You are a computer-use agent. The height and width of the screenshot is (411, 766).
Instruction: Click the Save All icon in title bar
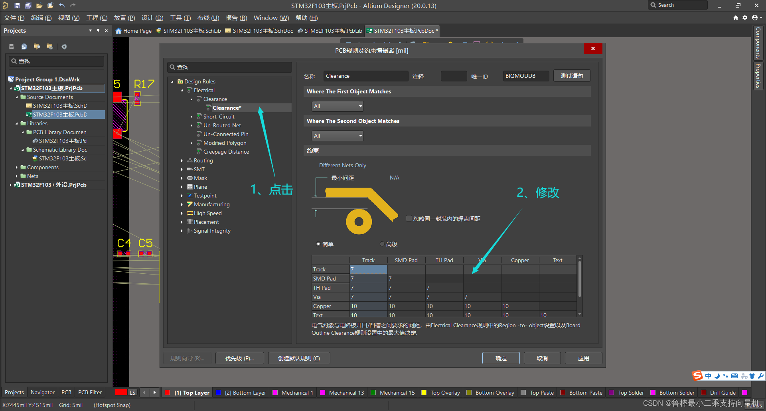click(x=28, y=6)
